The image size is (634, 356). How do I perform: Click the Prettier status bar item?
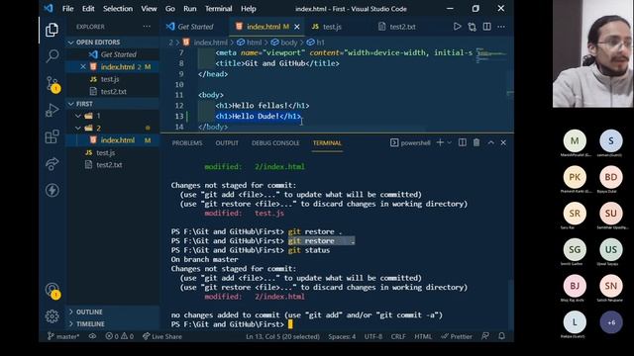tap(457, 336)
